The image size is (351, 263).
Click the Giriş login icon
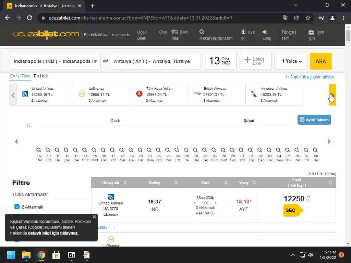(x=265, y=32)
